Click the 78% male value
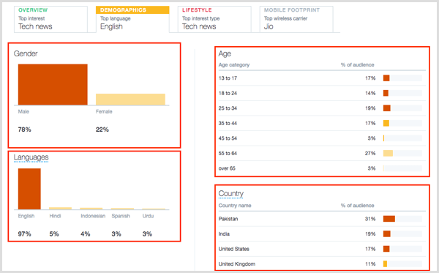 [25, 130]
